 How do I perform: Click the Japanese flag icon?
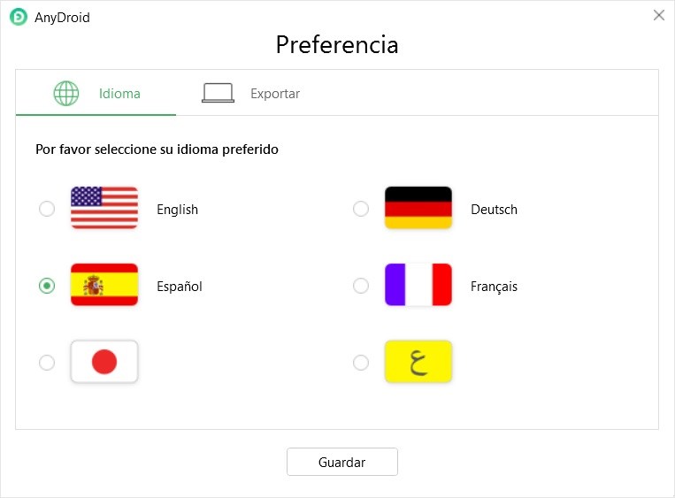104,362
